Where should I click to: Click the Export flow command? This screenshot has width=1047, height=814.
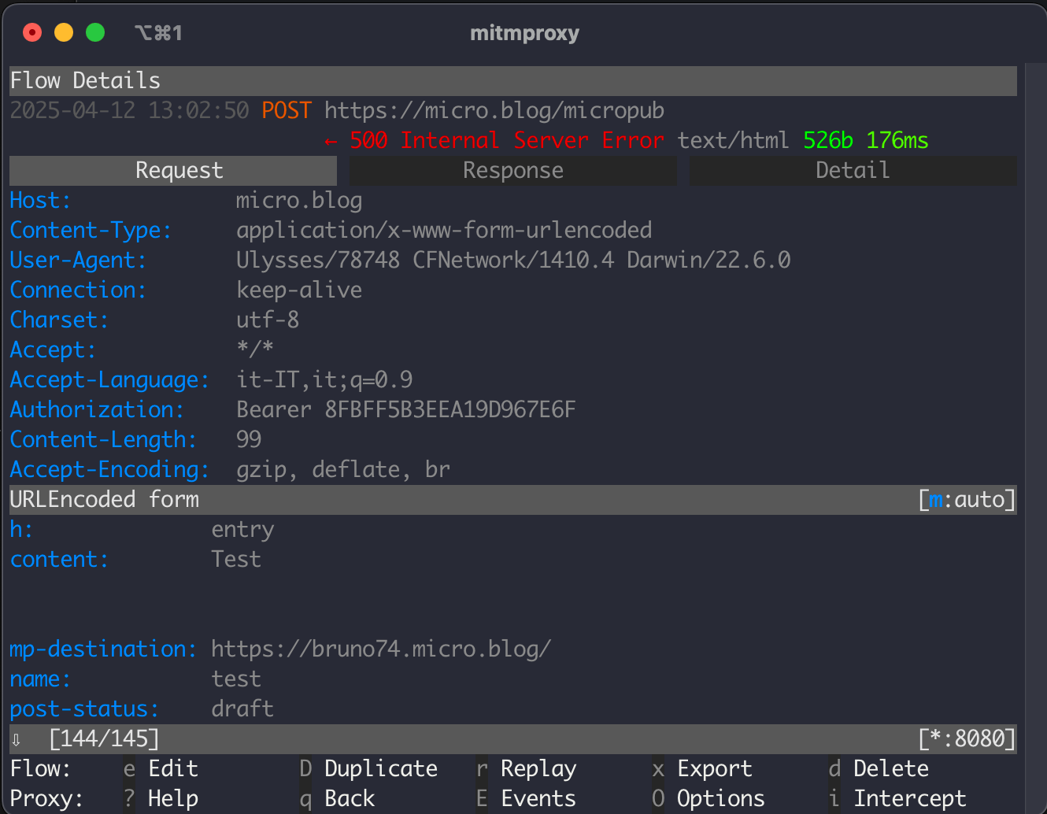coord(702,768)
